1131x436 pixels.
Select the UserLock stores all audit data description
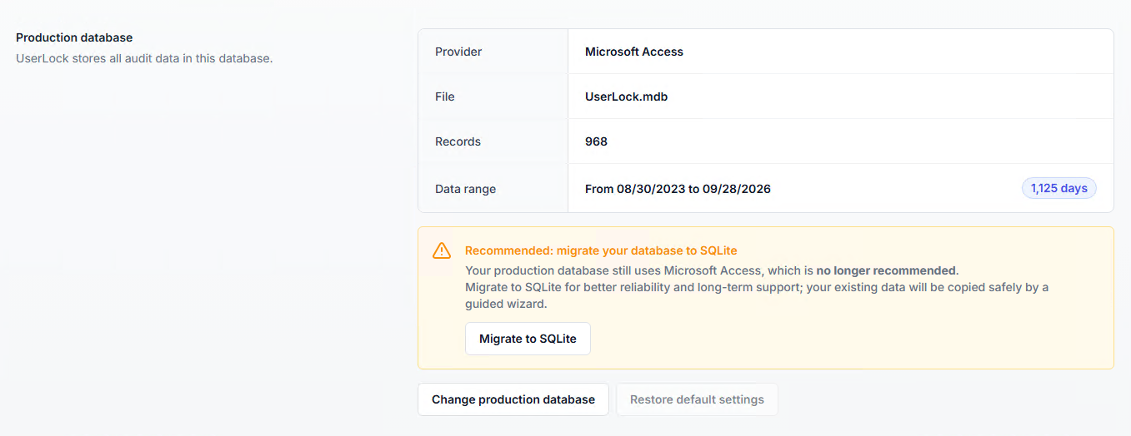(144, 58)
